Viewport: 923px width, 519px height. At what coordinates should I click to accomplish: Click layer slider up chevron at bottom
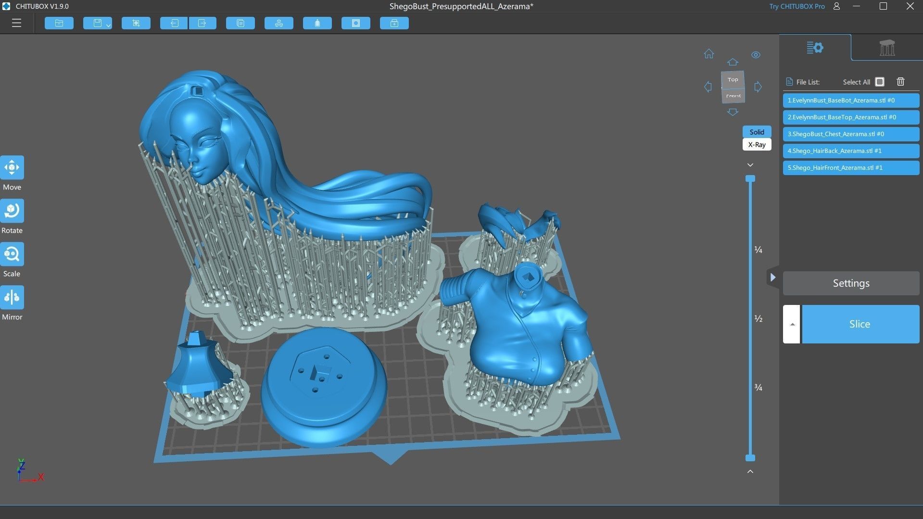[750, 471]
